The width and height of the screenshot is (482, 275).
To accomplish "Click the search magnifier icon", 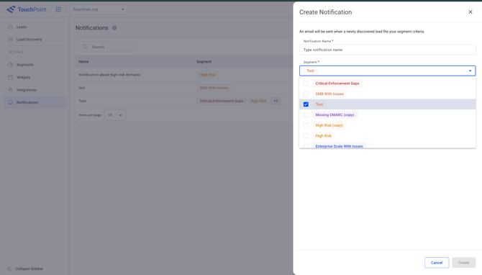I will point(85,47).
